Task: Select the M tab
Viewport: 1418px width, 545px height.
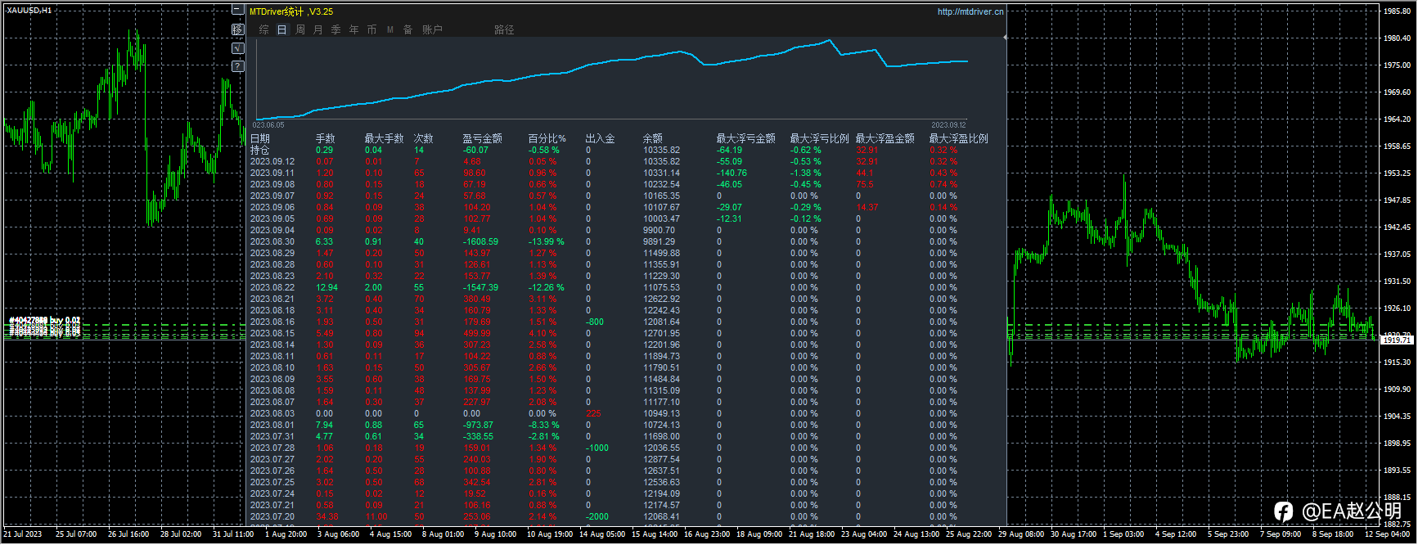Action: click(x=389, y=29)
